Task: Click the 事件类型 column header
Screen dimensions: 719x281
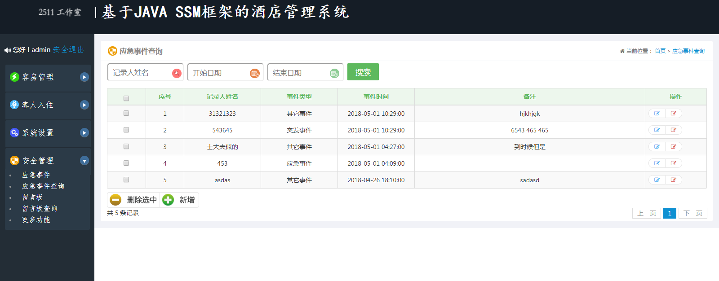Action: click(x=299, y=97)
